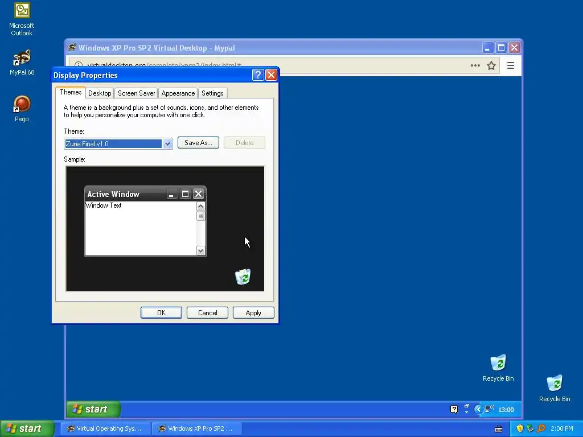Close the Display Properties dialog
583x437 pixels.
tap(272, 75)
